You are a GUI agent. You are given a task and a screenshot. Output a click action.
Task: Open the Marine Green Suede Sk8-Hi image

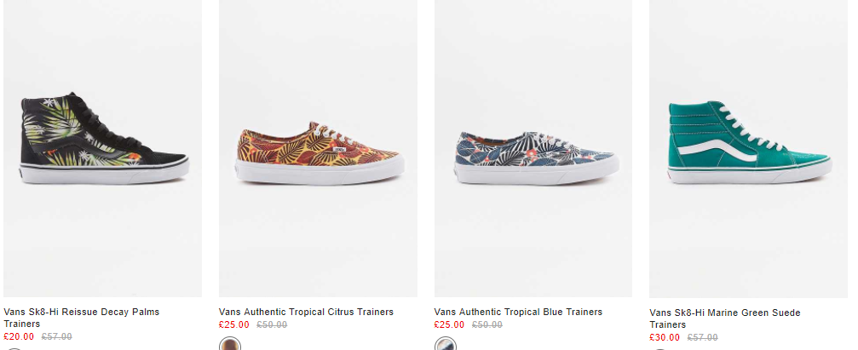tap(748, 148)
